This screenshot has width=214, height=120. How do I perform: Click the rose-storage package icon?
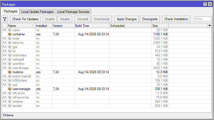click(10, 68)
